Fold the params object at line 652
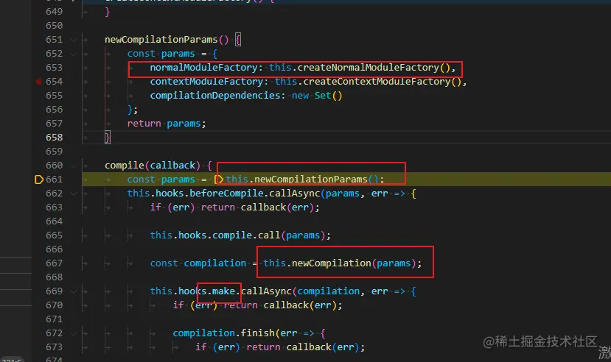Screen dimensions: 611x362 pos(74,54)
